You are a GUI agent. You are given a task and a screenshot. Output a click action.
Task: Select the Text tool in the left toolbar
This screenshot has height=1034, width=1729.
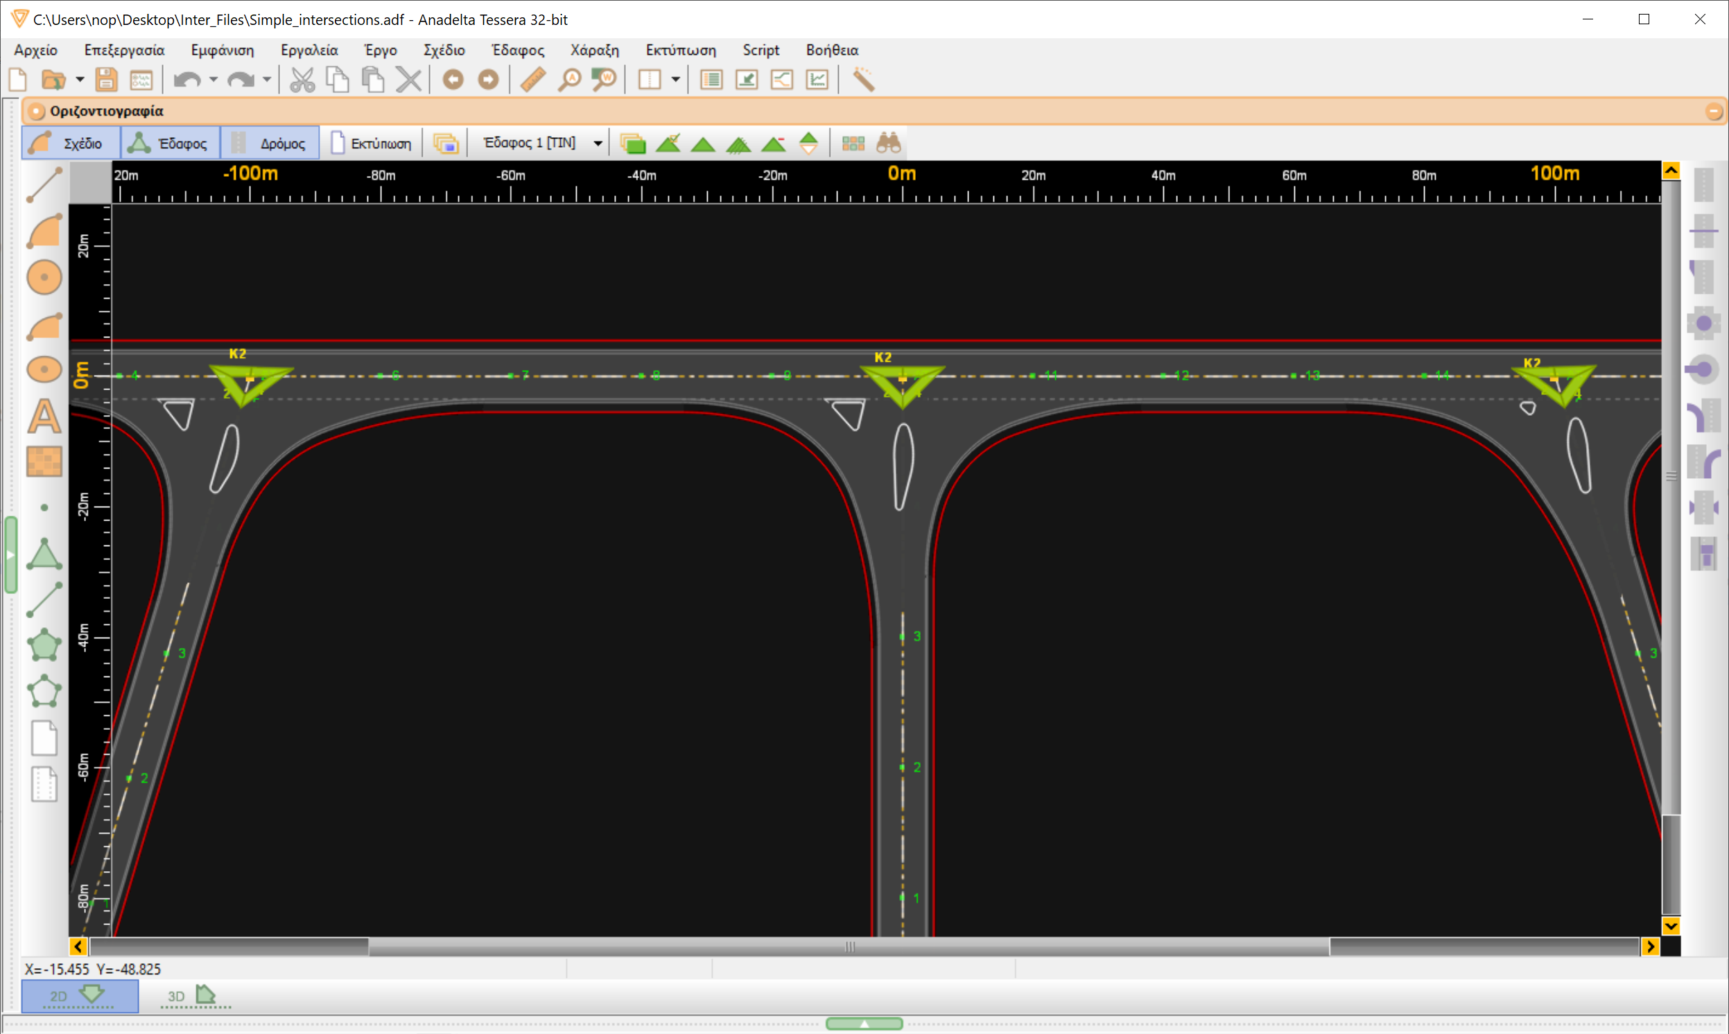(x=44, y=416)
